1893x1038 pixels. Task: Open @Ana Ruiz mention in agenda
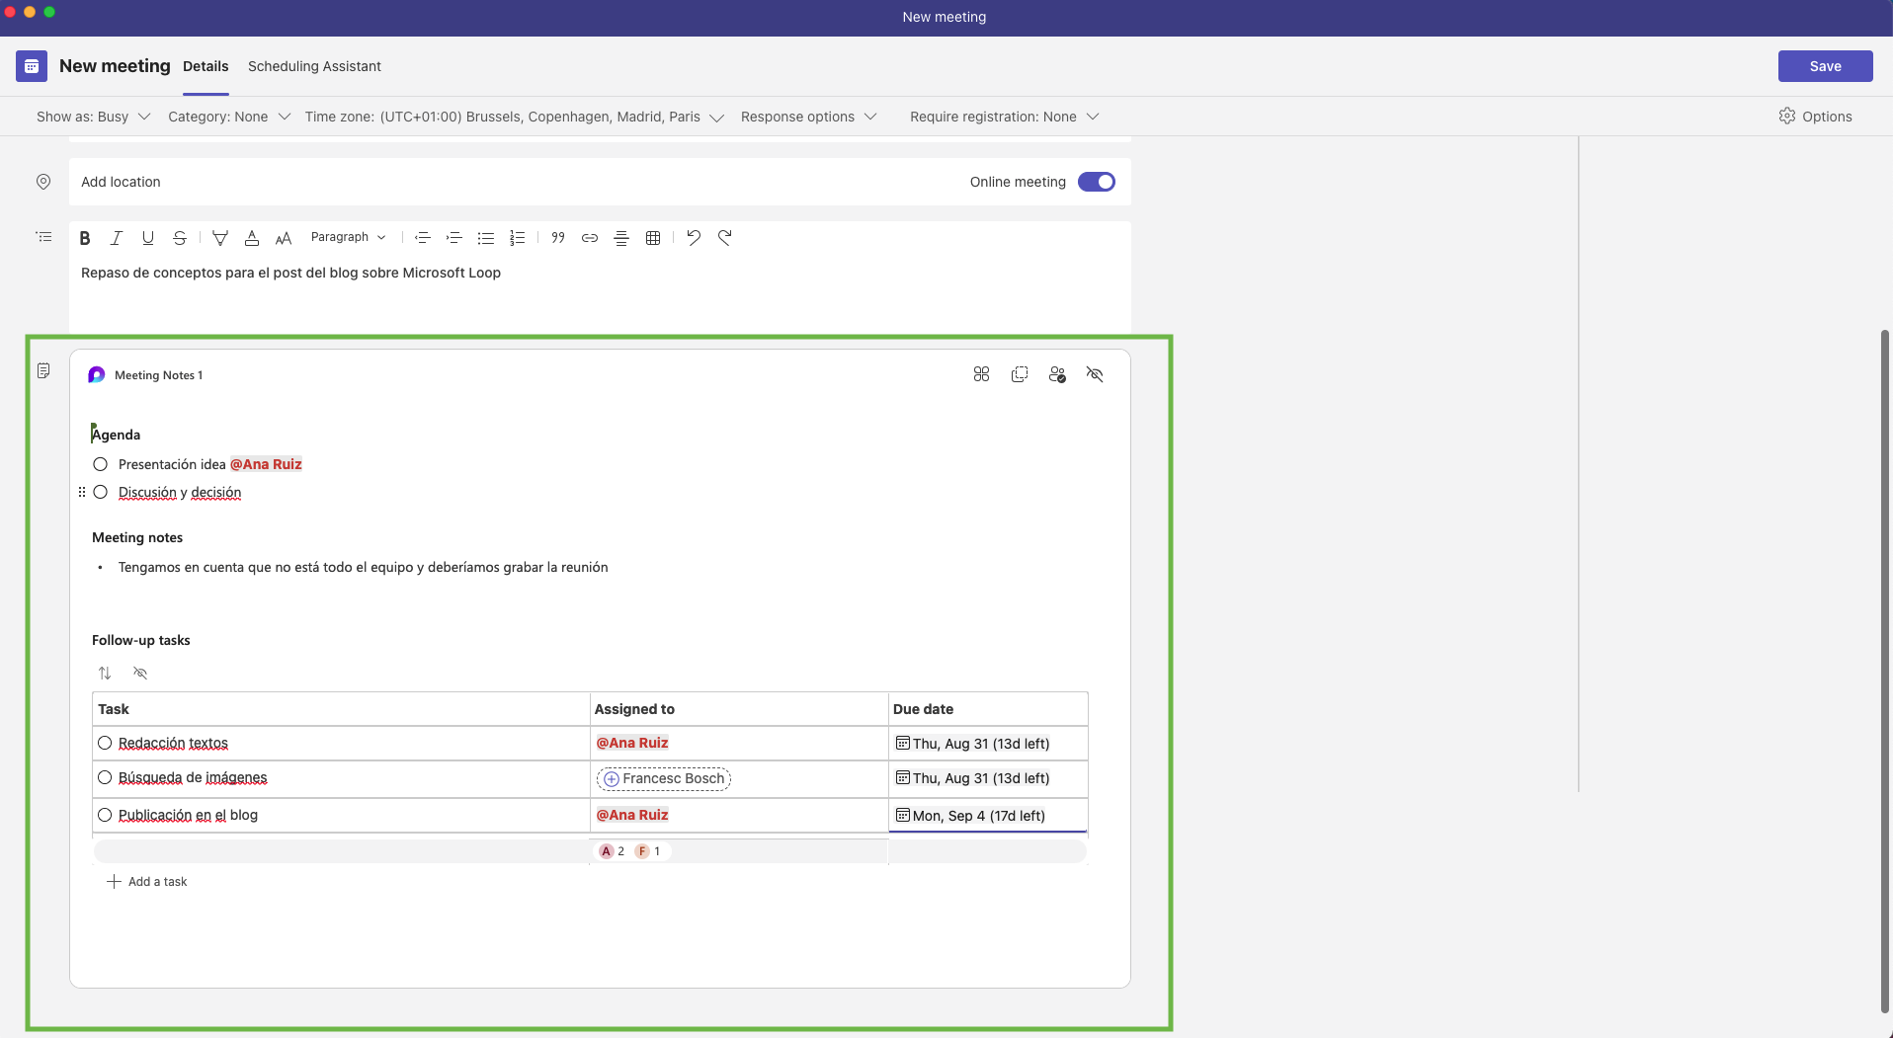click(266, 464)
